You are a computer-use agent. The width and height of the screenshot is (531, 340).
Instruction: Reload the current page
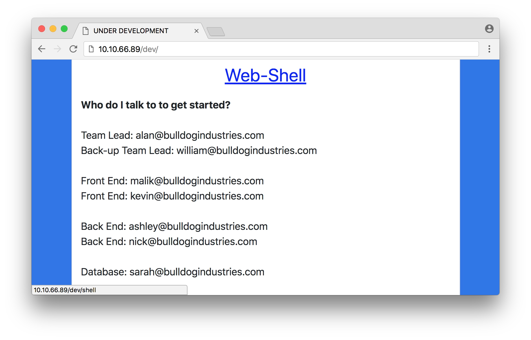tap(73, 49)
